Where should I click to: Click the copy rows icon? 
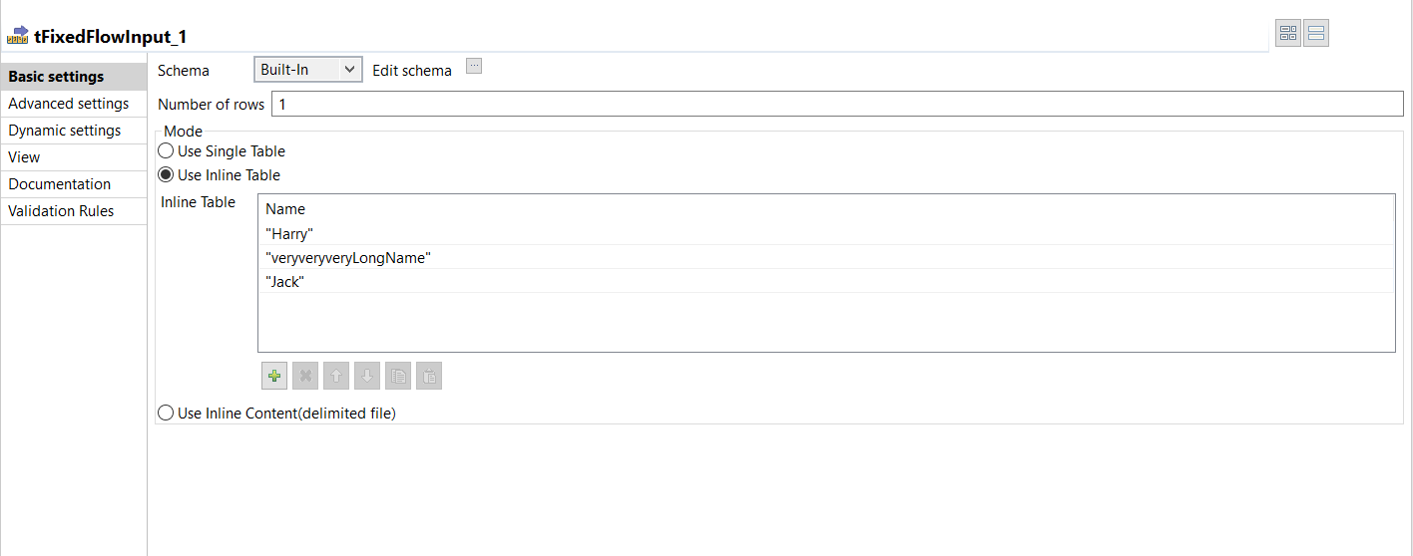pos(398,376)
